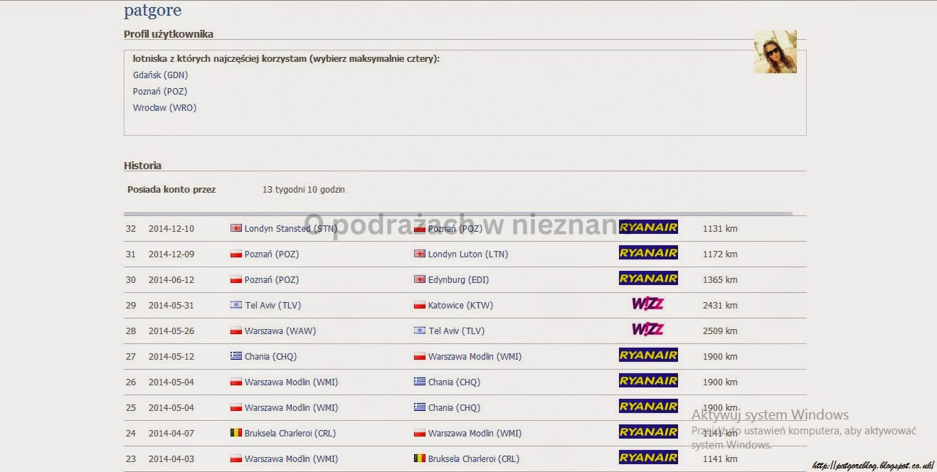Open Poznań (POZ) link in user profile box
The image size is (937, 472).
[159, 91]
